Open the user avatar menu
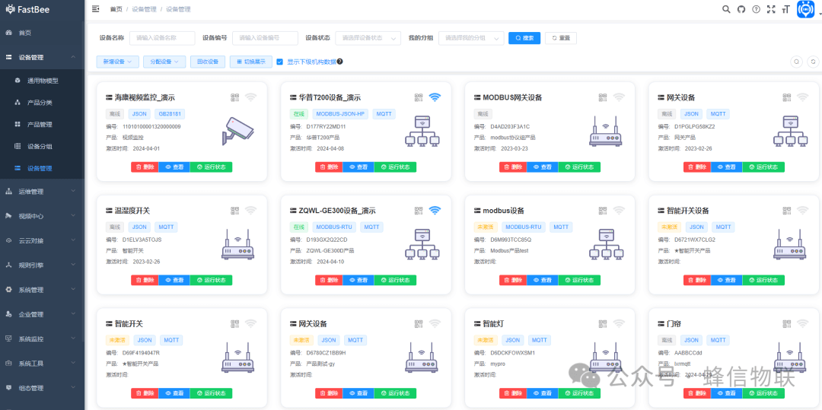 pyautogui.click(x=805, y=9)
